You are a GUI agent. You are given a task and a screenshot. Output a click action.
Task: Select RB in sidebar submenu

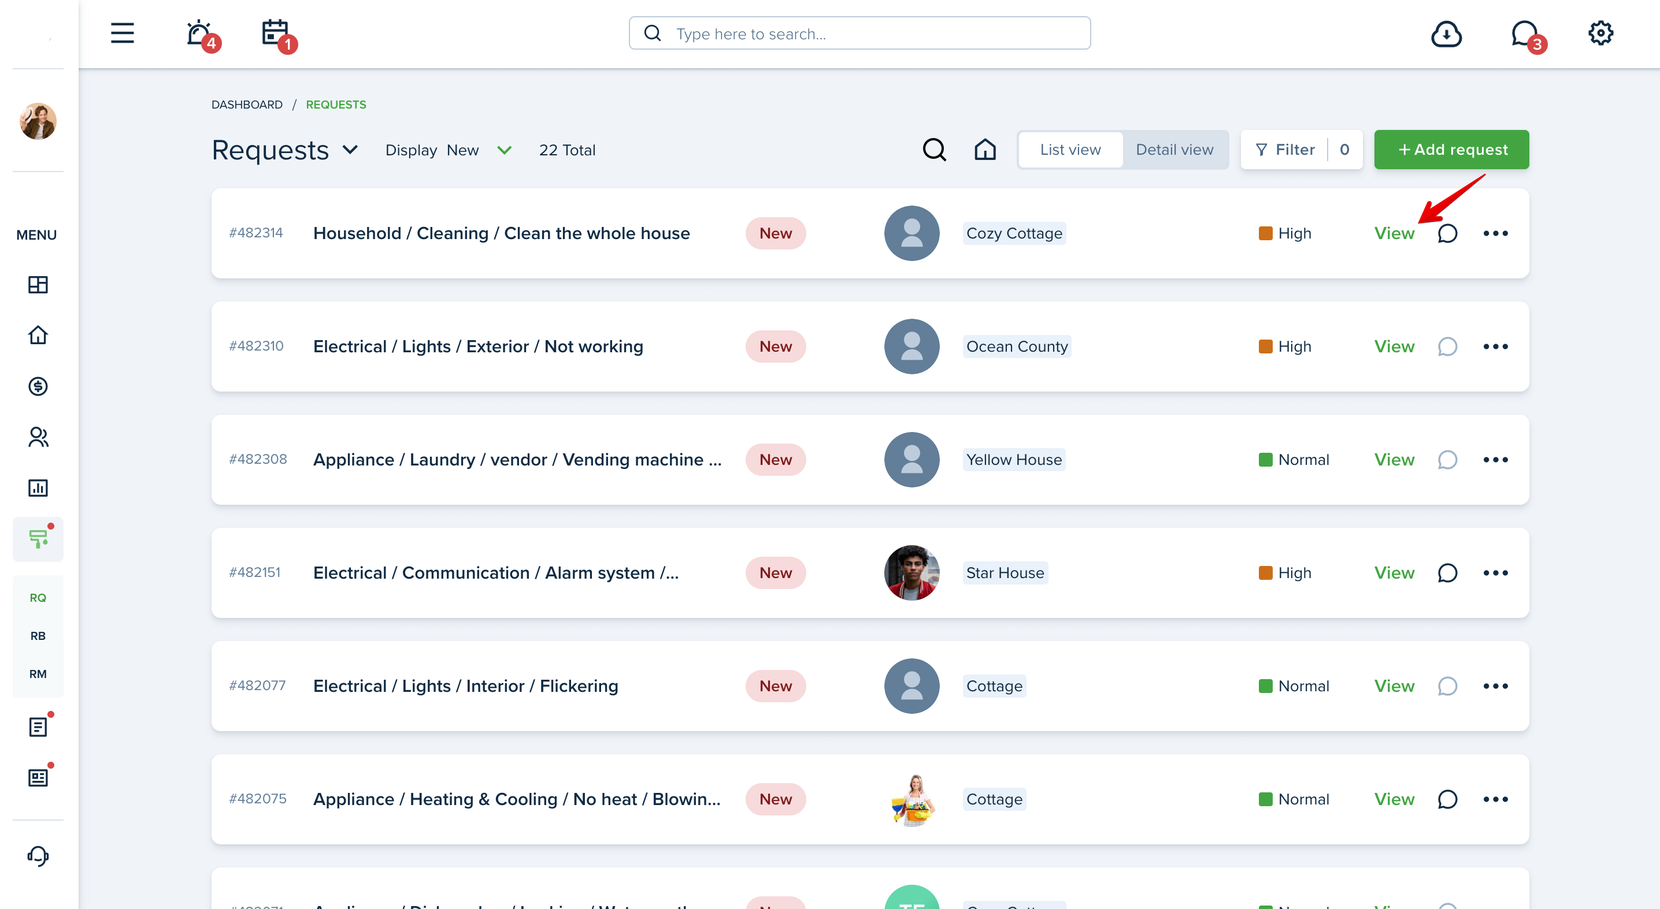click(x=38, y=636)
